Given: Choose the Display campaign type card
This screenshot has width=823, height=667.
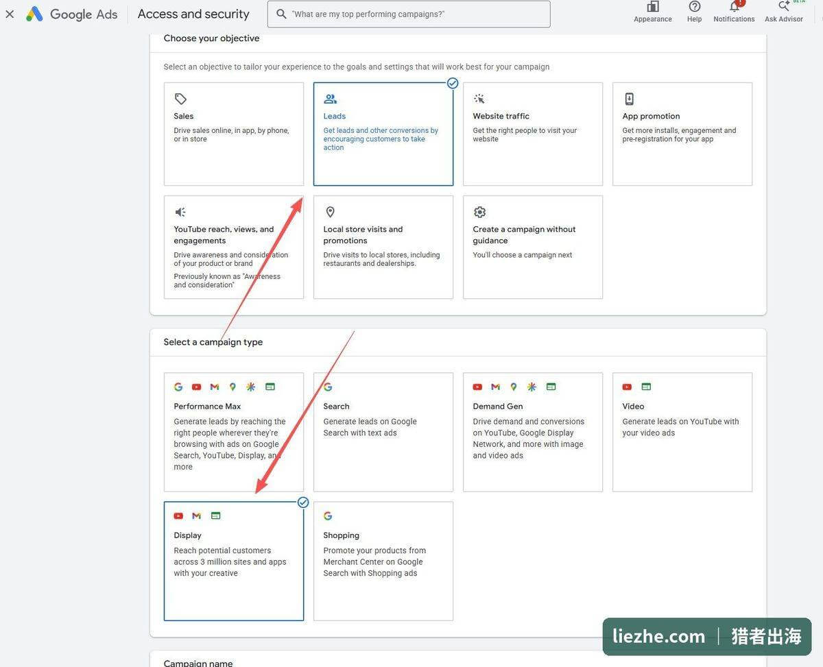Looking at the screenshot, I should tap(234, 561).
